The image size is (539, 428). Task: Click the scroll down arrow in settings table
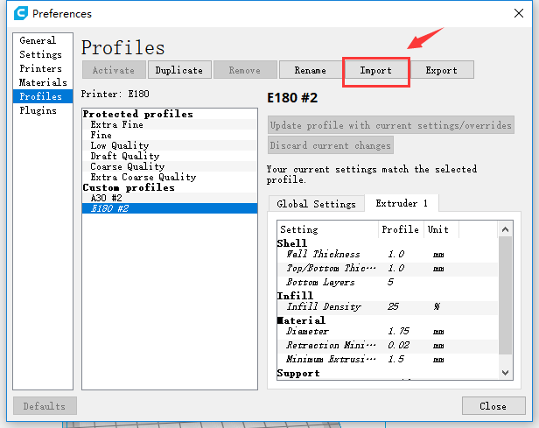[506, 372]
